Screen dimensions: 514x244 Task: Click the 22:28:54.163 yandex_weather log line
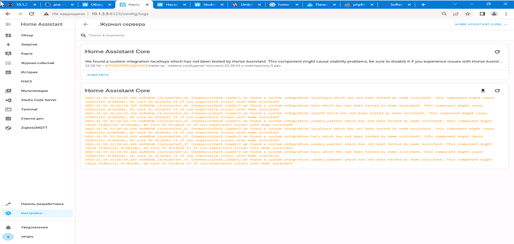pyautogui.click(x=288, y=162)
